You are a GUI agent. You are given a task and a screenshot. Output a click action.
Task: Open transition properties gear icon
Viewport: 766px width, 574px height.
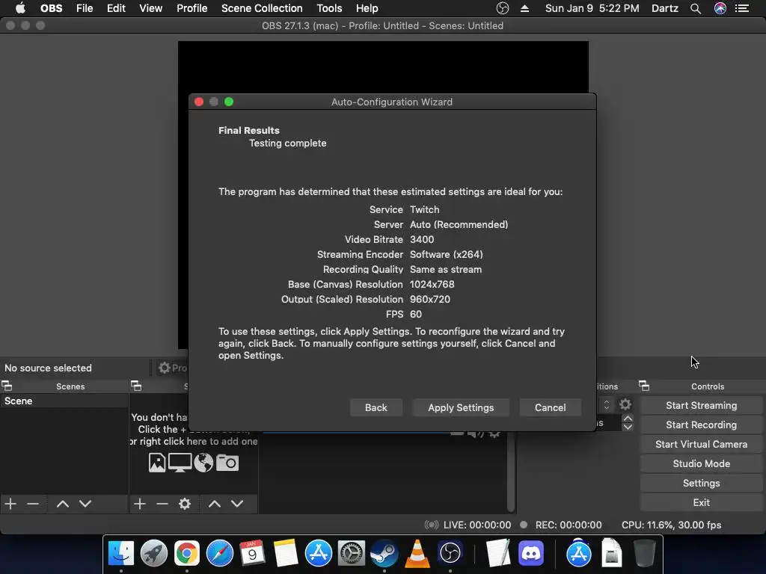[x=625, y=404]
